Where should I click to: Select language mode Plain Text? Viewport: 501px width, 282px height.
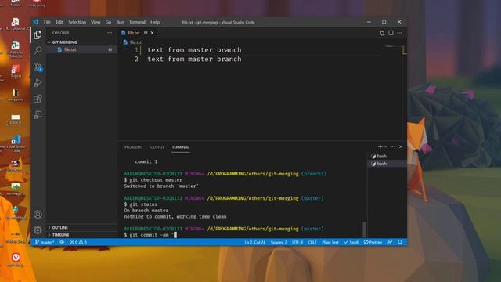[330, 242]
